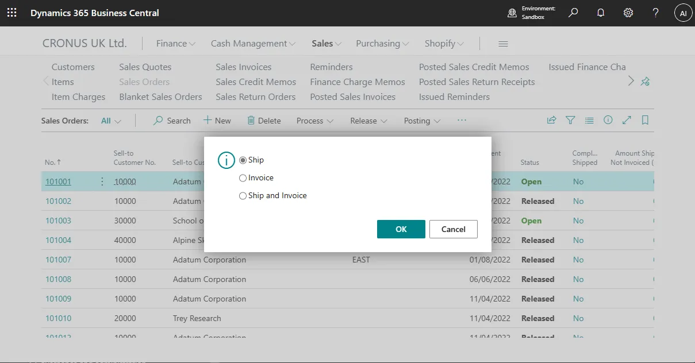This screenshot has width=695, height=363.
Task: Click CRONUS UK Ltd. company name
Action: click(x=85, y=44)
